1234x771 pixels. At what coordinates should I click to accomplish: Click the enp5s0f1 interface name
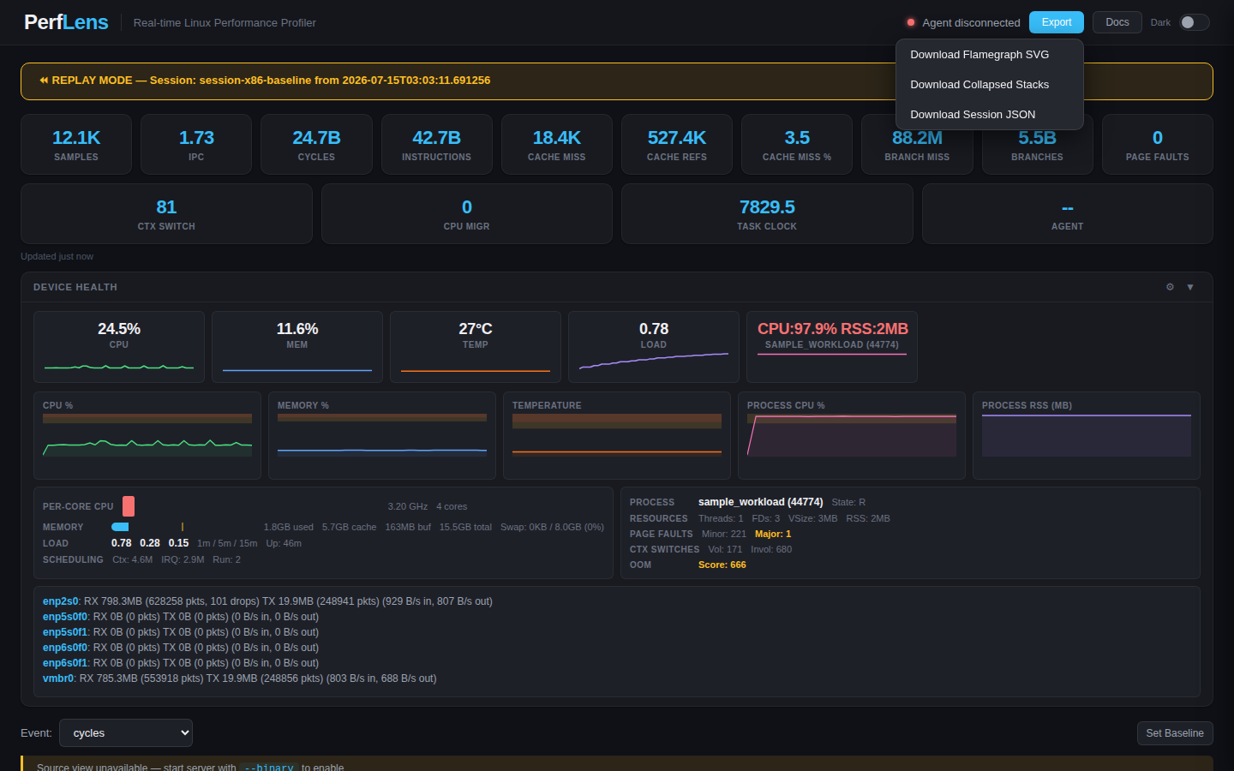65,632
